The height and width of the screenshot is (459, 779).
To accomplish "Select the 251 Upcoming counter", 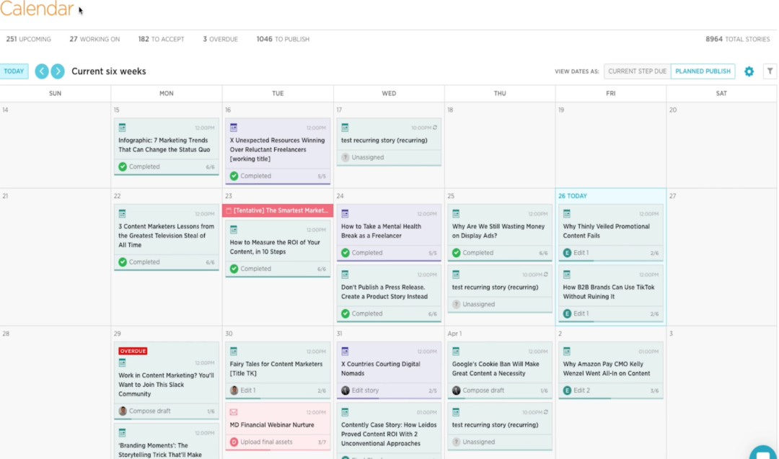I will (x=28, y=39).
